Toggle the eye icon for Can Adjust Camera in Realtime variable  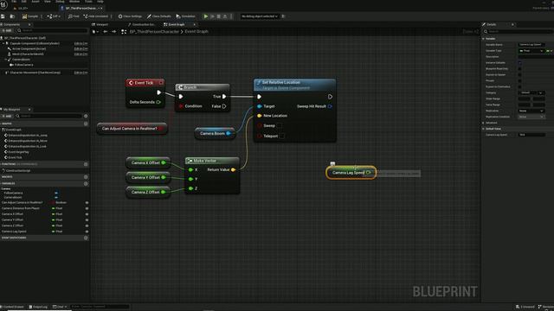(87, 203)
